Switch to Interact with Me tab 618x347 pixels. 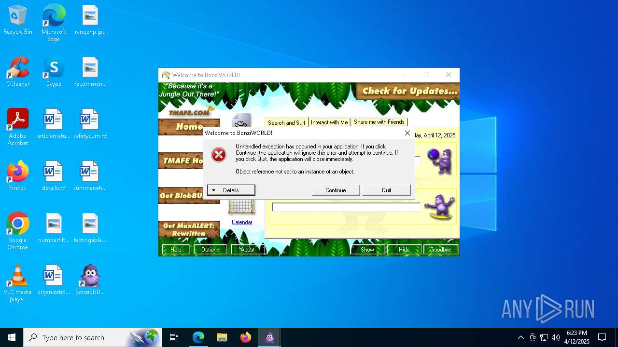pos(329,122)
